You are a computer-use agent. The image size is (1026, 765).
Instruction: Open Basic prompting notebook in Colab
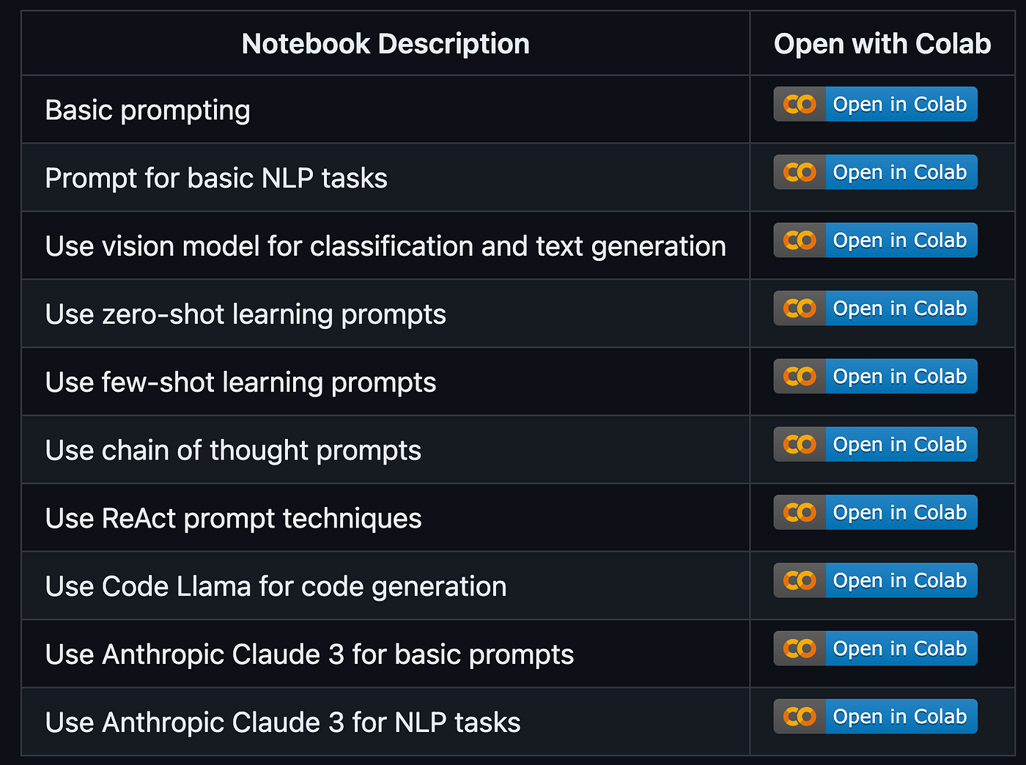(875, 104)
